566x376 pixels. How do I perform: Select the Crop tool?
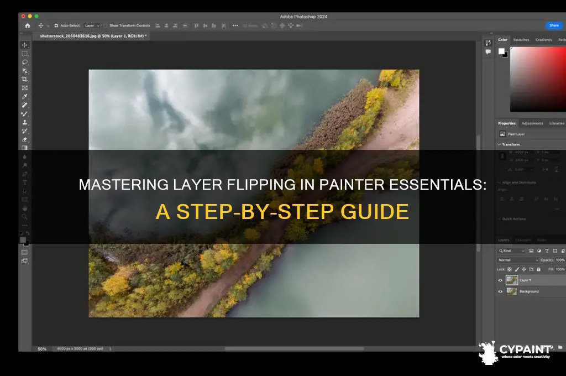click(x=24, y=79)
